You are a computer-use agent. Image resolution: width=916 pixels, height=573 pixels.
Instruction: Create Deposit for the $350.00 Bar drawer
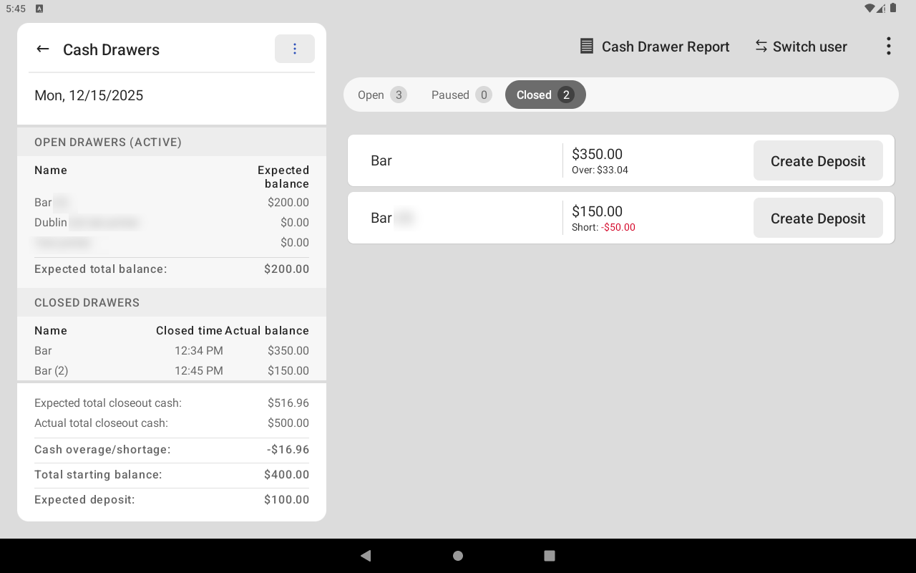tap(817, 161)
